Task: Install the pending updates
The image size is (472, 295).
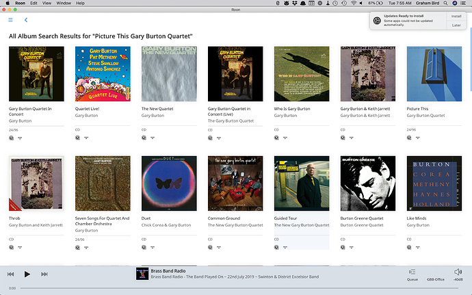Action: [456, 16]
